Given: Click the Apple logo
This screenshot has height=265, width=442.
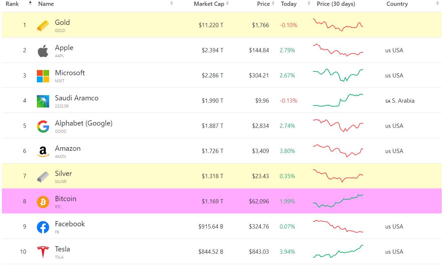Looking at the screenshot, I should click(43, 51).
